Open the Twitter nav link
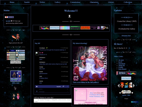142x107 pixels. [42, 2]
